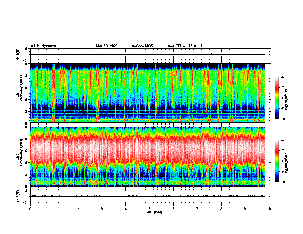Click the "ch.1(V)" waveform axis label
This screenshot has height=234, width=303.
coord(18,54)
